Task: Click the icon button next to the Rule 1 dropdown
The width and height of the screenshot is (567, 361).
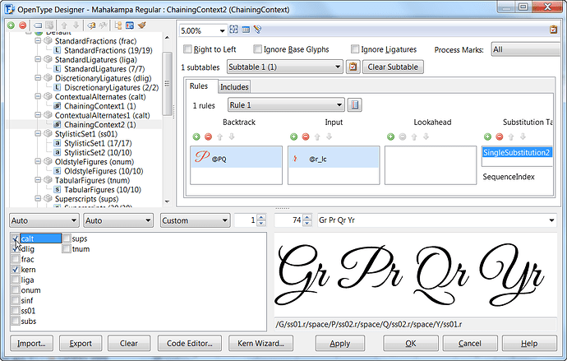Action: point(355,105)
